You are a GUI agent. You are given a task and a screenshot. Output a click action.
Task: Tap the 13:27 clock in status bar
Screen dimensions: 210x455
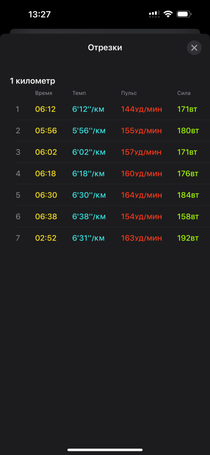(39, 14)
